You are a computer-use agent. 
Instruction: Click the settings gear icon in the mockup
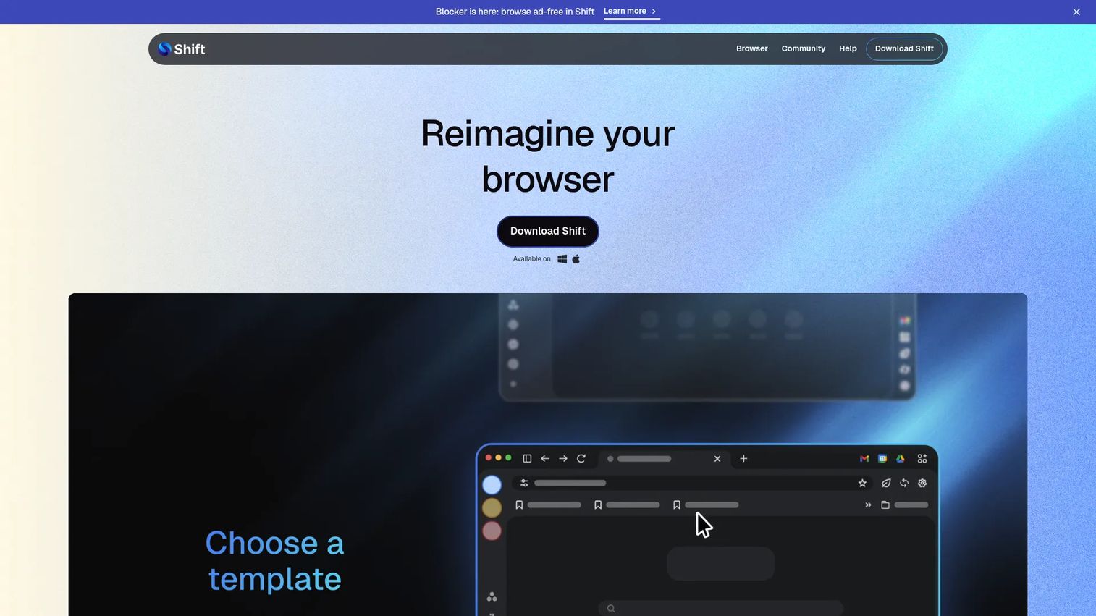(x=922, y=484)
